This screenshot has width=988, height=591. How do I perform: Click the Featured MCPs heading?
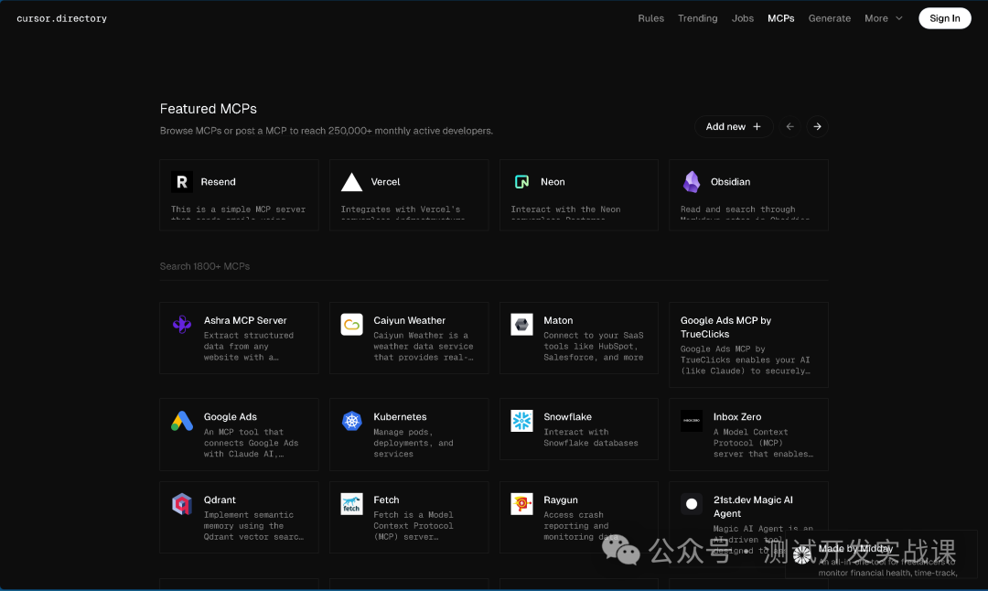(209, 109)
